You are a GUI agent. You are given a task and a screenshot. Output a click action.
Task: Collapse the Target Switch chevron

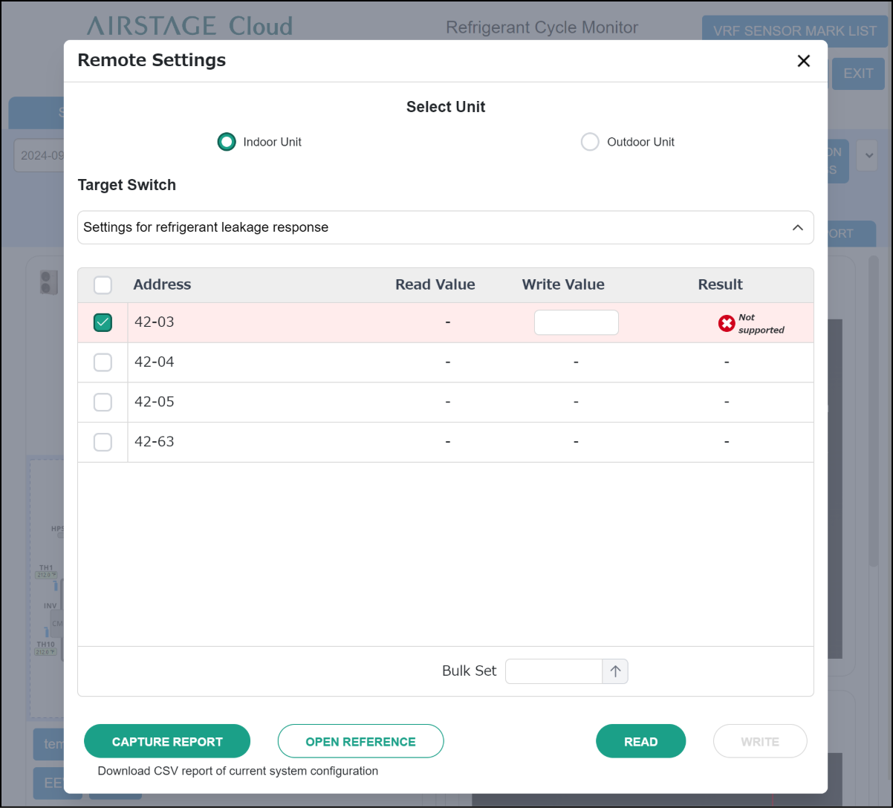click(x=797, y=228)
